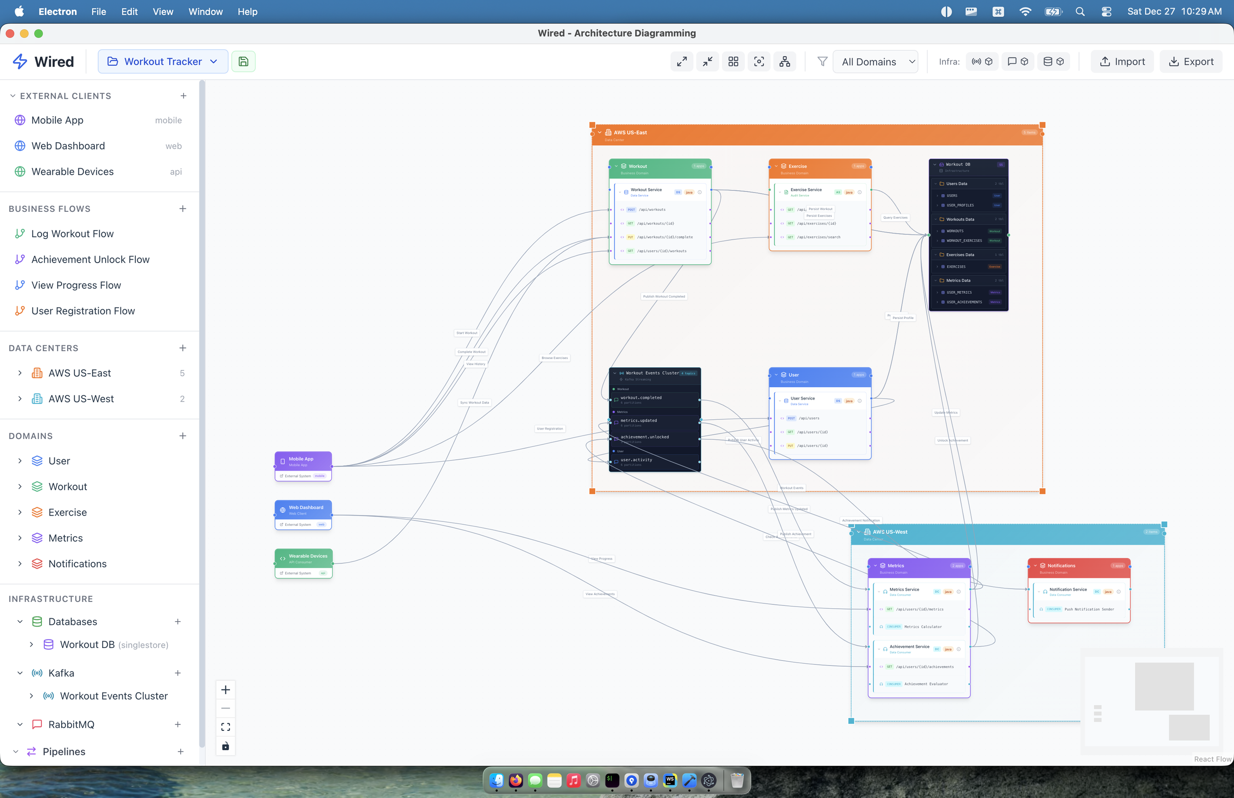1234x798 pixels.
Task: Click the collapse all nodes icon
Action: click(707, 62)
